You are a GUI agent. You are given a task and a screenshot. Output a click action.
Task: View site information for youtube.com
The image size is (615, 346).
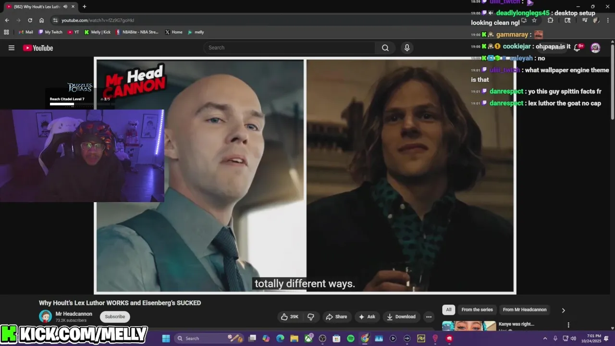[55, 20]
